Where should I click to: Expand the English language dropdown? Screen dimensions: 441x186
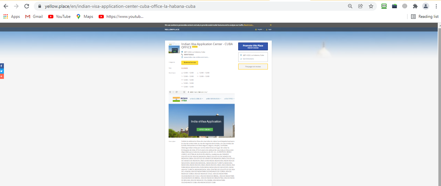pos(260,30)
